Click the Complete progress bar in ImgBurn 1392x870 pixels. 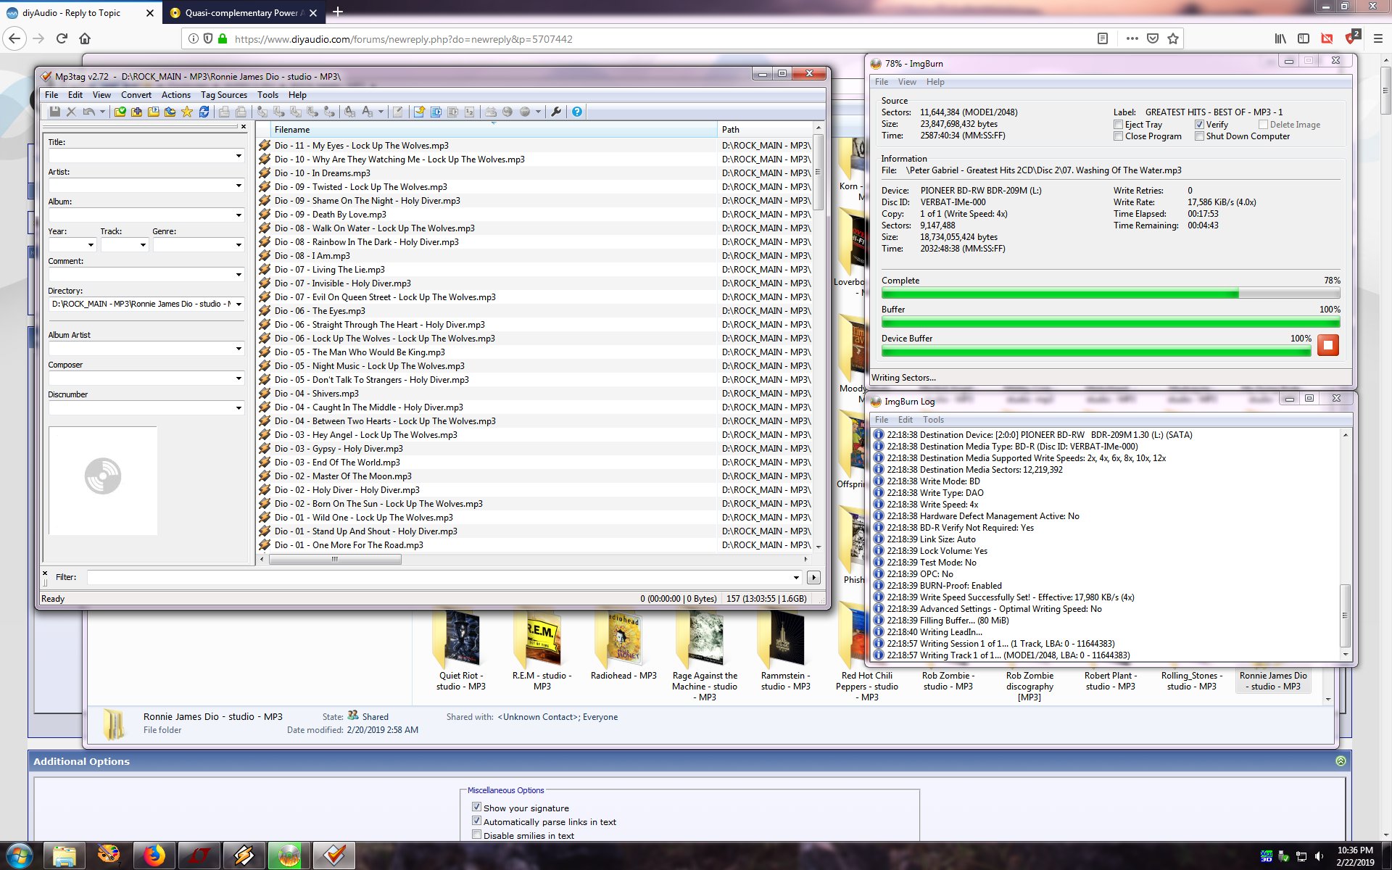(x=1111, y=294)
